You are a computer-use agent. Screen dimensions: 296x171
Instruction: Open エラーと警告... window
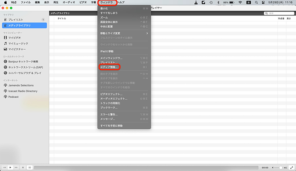coord(124,115)
